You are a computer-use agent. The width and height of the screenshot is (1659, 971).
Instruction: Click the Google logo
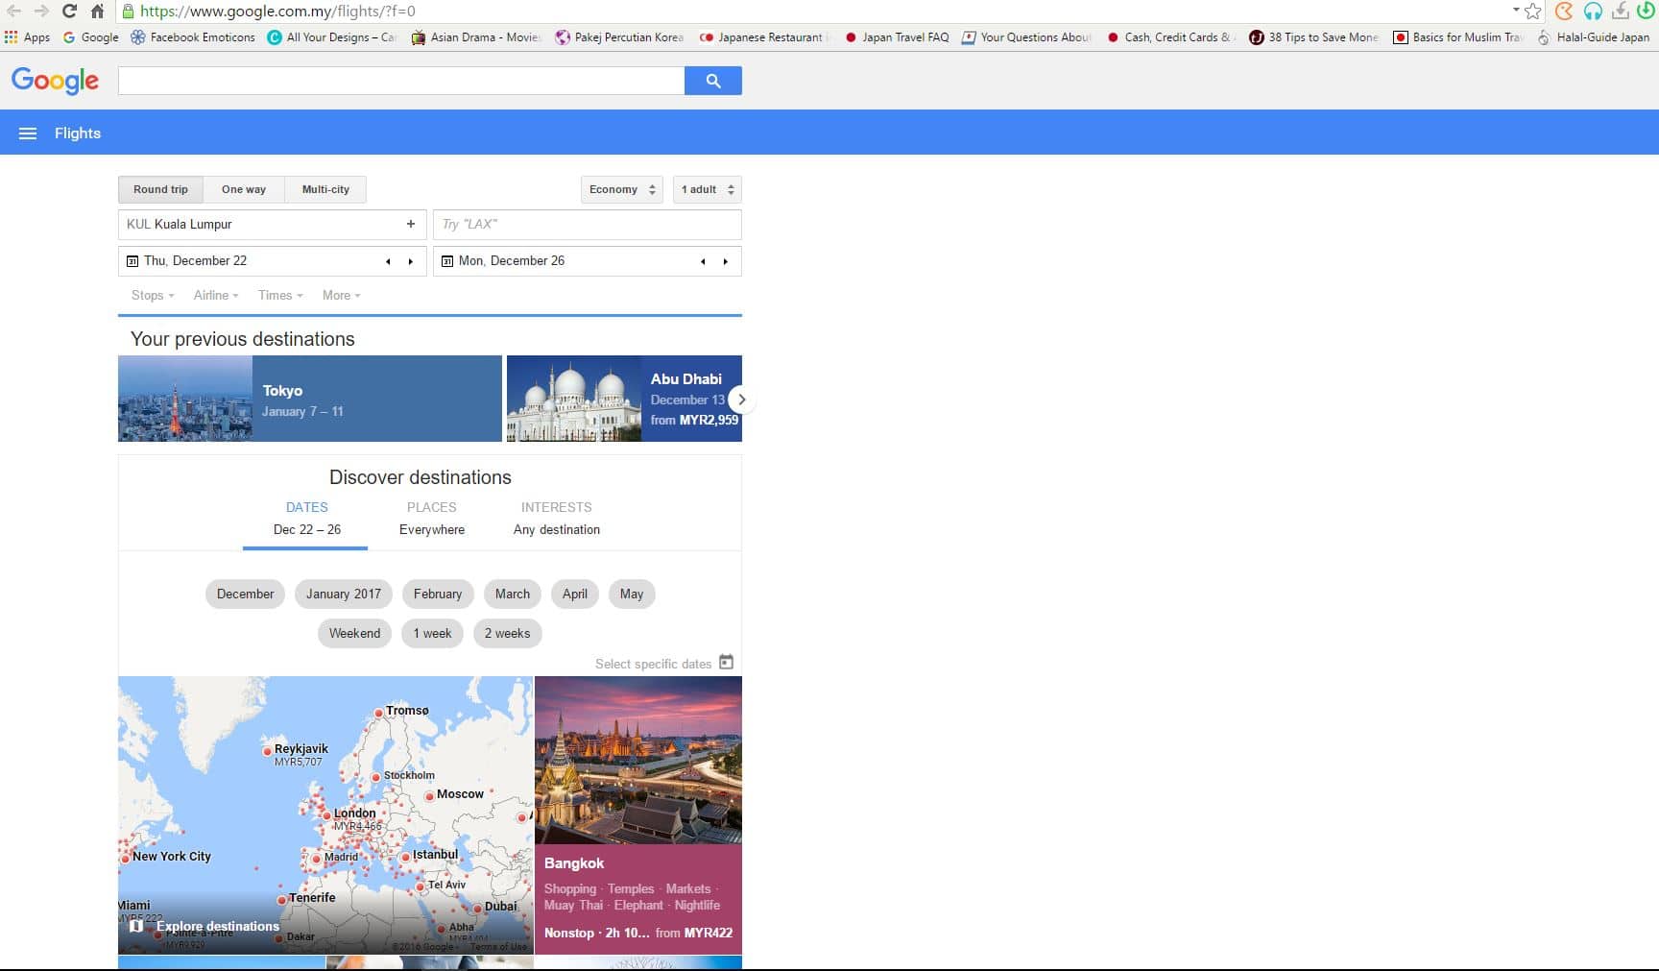[55, 81]
